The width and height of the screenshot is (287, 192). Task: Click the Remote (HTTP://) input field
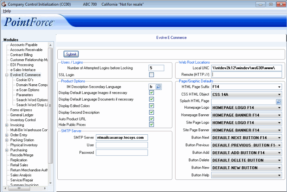click(246, 75)
